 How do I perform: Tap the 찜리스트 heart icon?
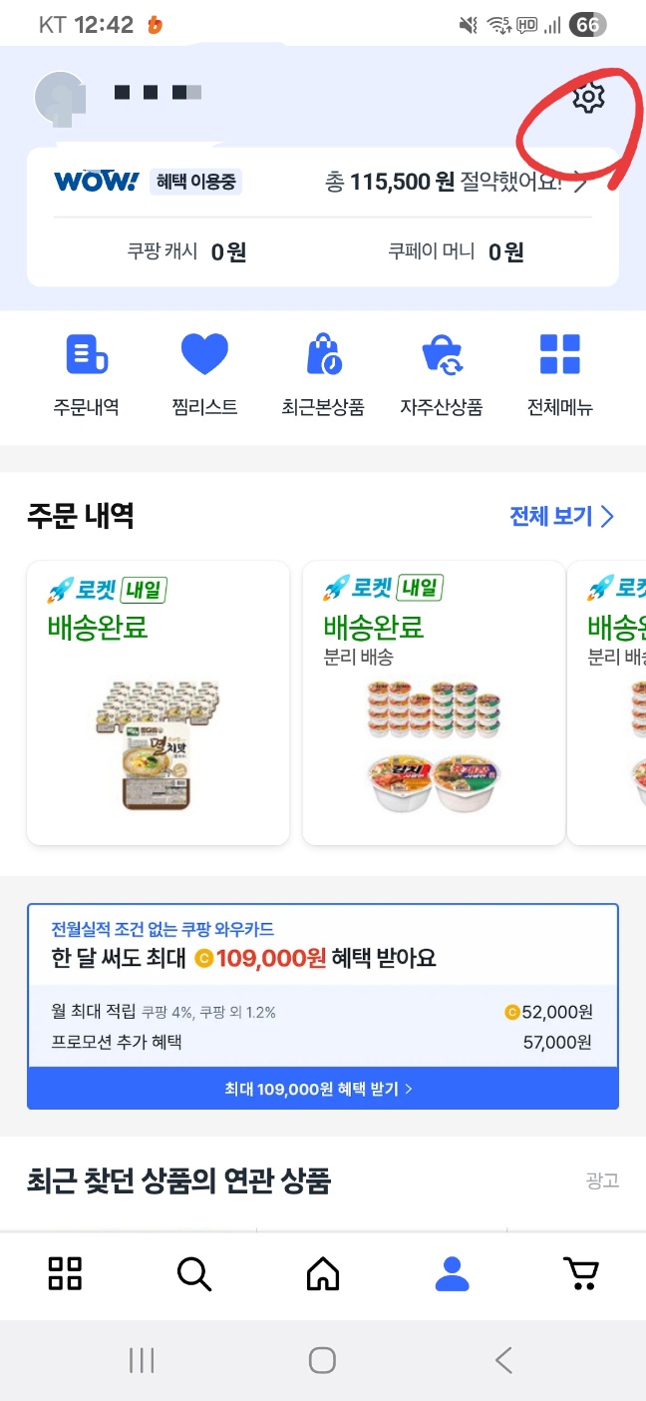(204, 355)
